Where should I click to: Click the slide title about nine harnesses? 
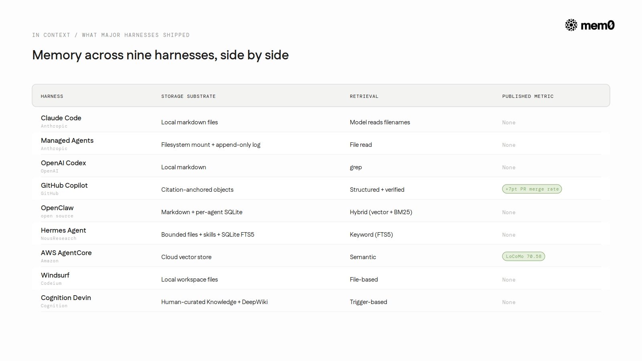pyautogui.click(x=160, y=55)
